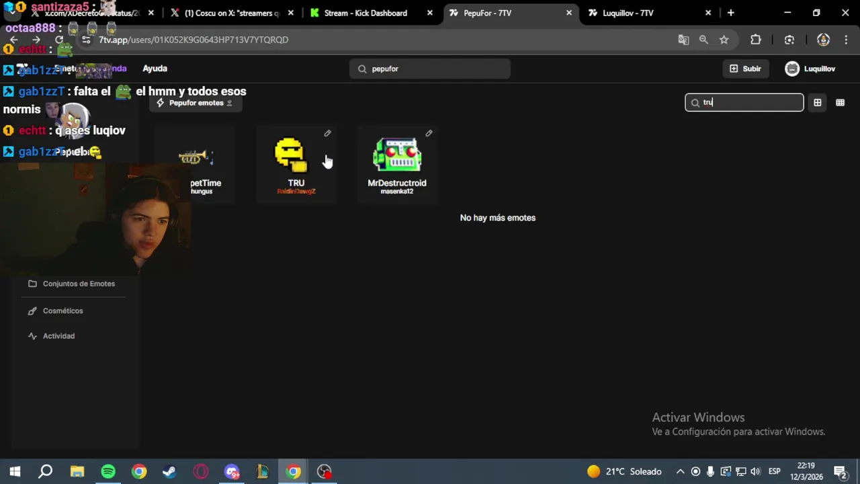
Task: Close the PepuFor - 7TV tab
Action: 569,13
